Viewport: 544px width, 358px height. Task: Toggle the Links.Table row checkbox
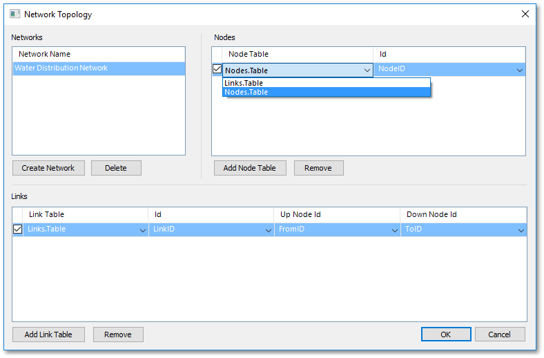tap(17, 229)
